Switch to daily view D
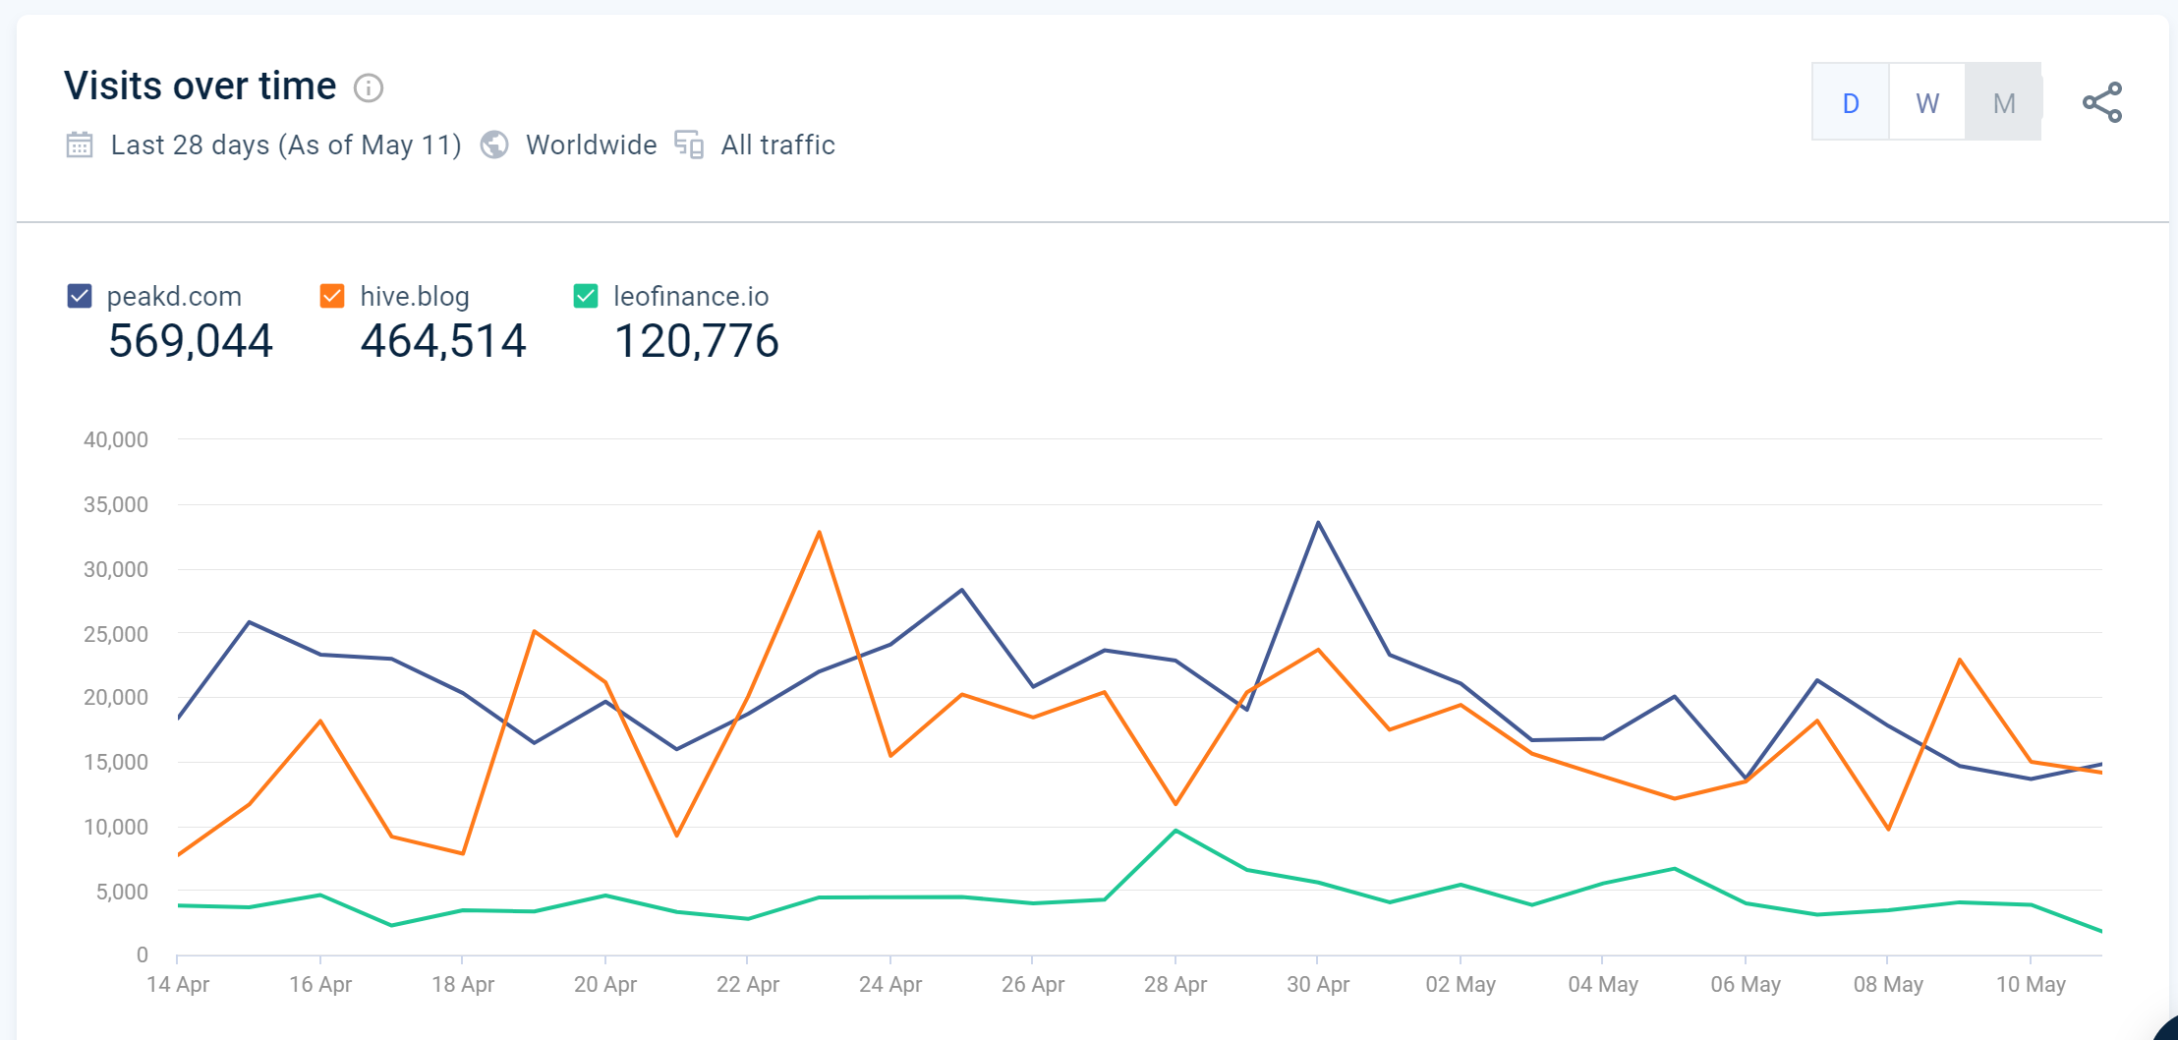2178x1040 pixels. click(x=1851, y=102)
